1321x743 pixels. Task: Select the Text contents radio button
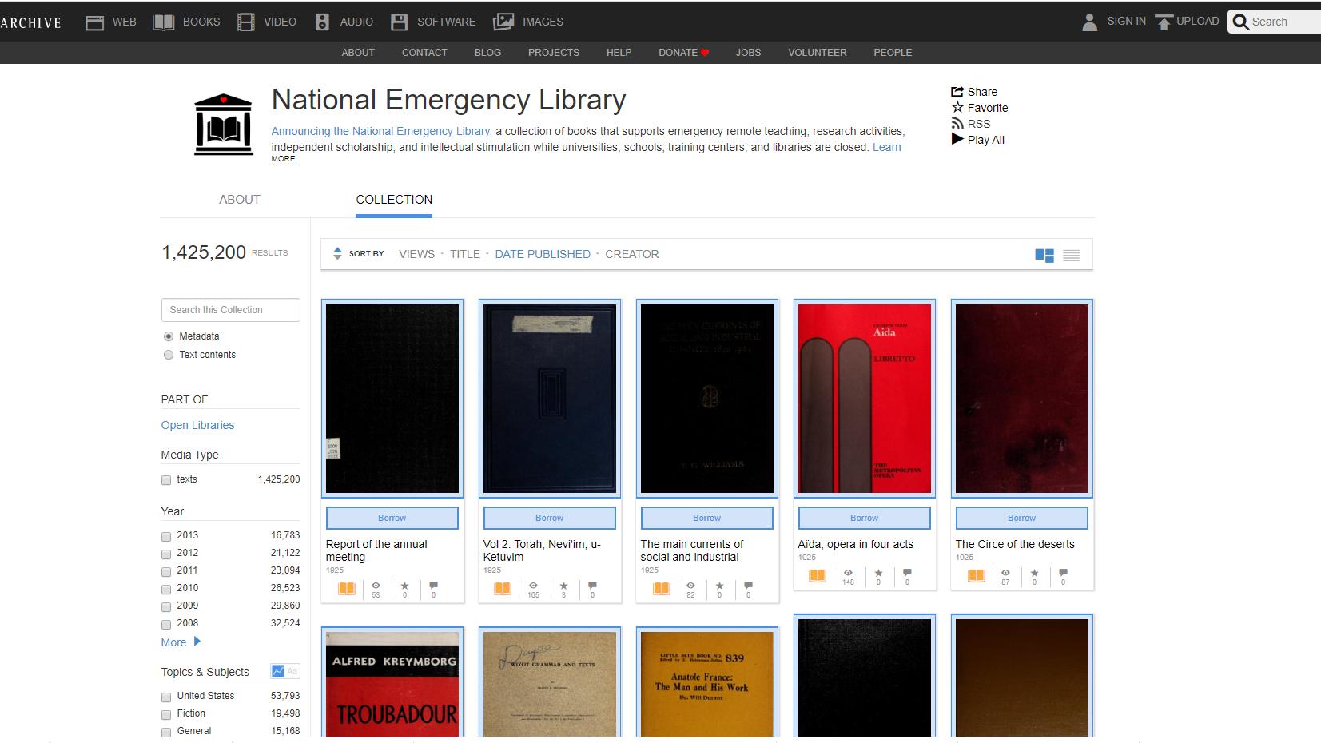click(x=168, y=355)
